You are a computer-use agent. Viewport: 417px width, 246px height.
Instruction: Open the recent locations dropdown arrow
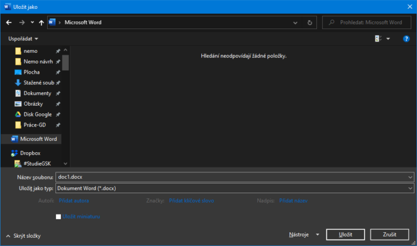point(32,23)
